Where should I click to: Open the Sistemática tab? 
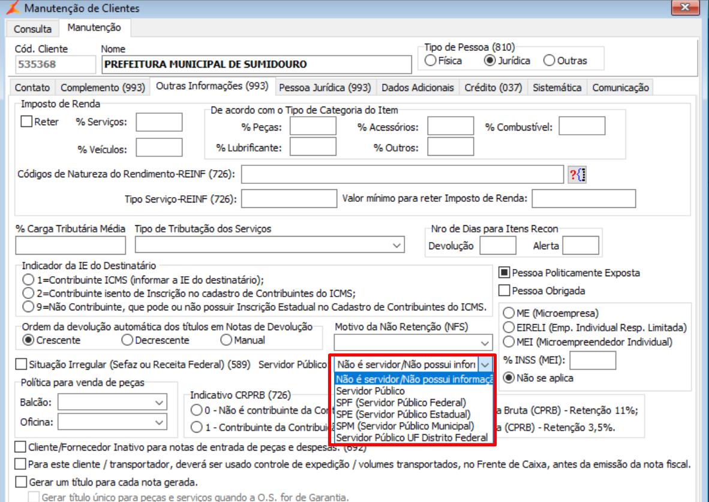pos(557,87)
